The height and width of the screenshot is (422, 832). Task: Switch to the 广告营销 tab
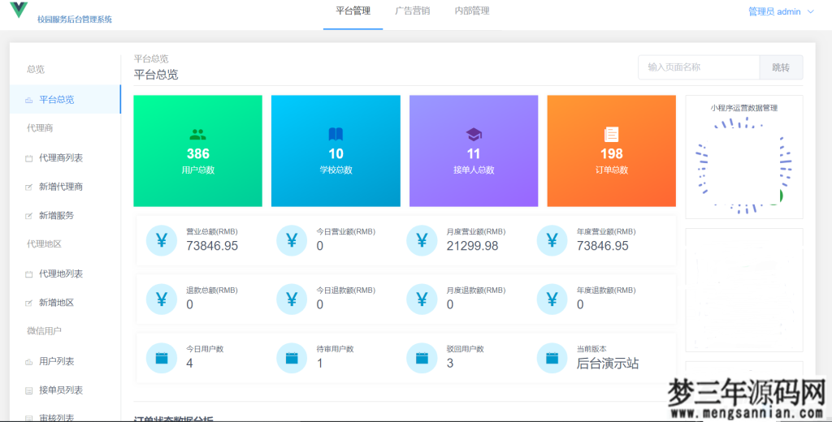pos(412,11)
